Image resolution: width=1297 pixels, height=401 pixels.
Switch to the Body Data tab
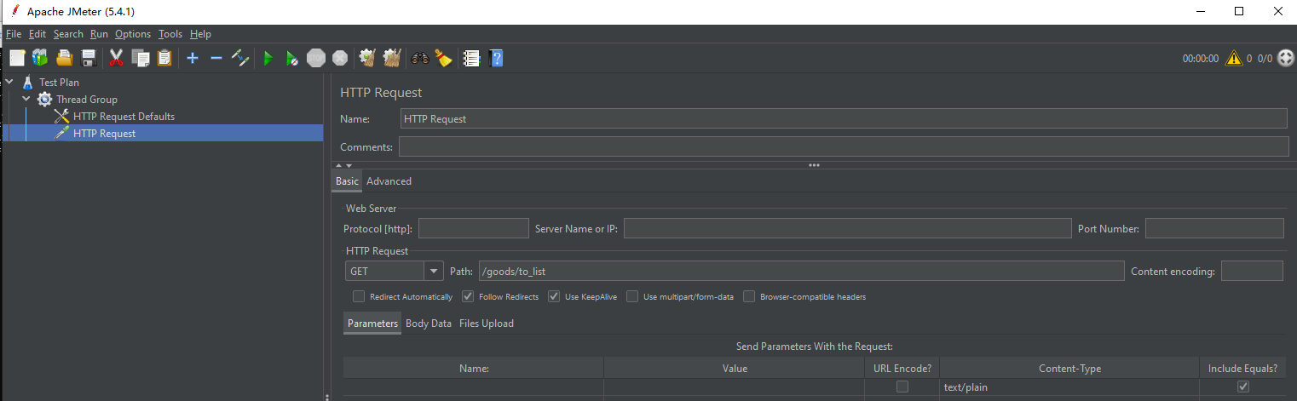pyautogui.click(x=429, y=324)
